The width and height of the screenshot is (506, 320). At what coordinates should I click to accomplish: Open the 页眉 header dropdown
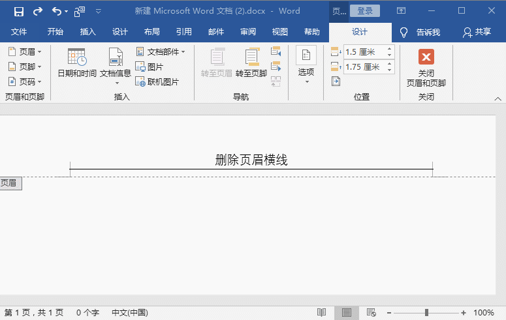(25, 51)
